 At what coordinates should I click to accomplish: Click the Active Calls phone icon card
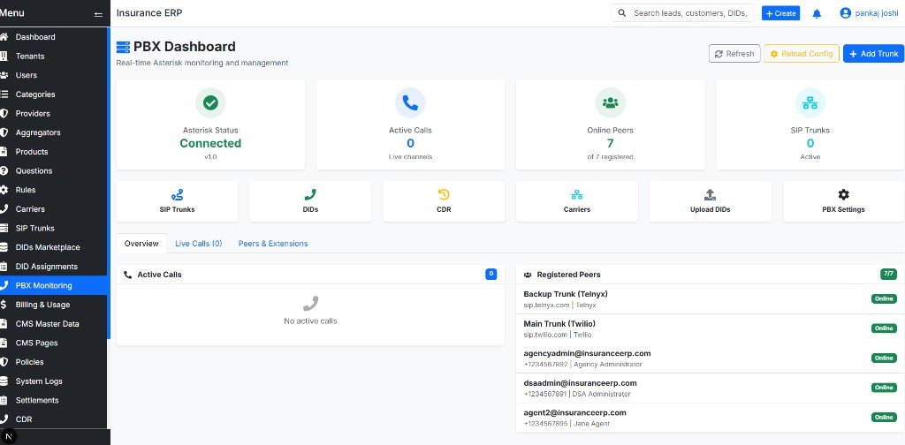410,103
